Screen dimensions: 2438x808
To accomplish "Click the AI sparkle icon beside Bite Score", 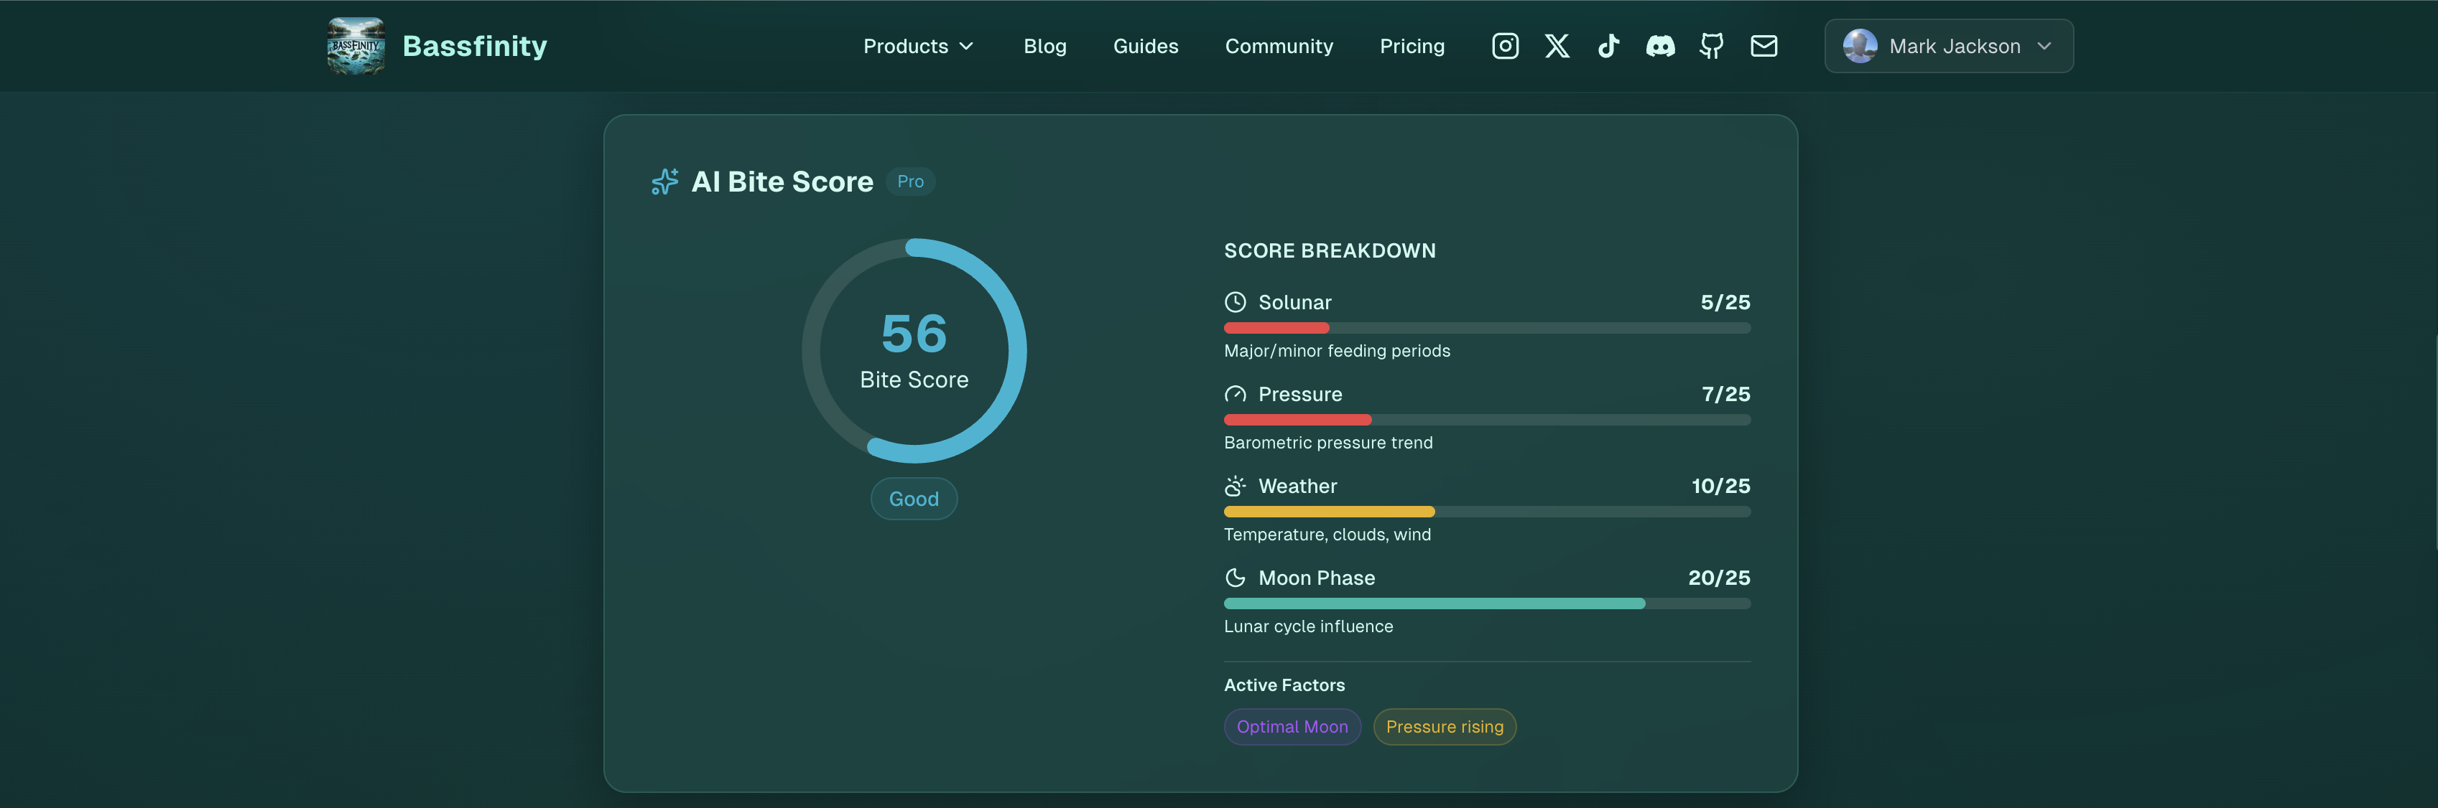I will 665,182.
